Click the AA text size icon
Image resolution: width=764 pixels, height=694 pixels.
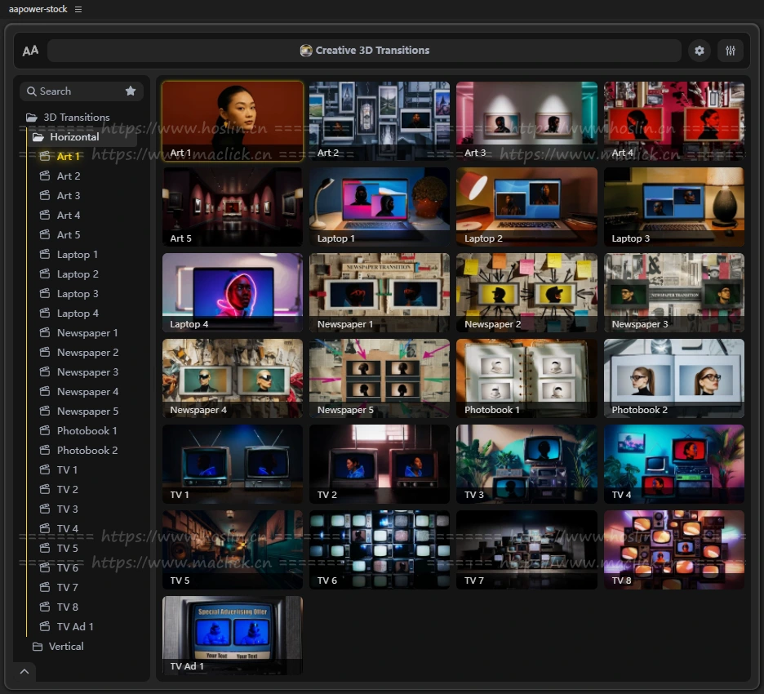pyautogui.click(x=30, y=51)
